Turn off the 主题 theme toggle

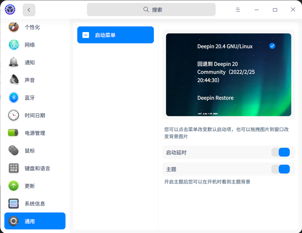click(x=283, y=169)
